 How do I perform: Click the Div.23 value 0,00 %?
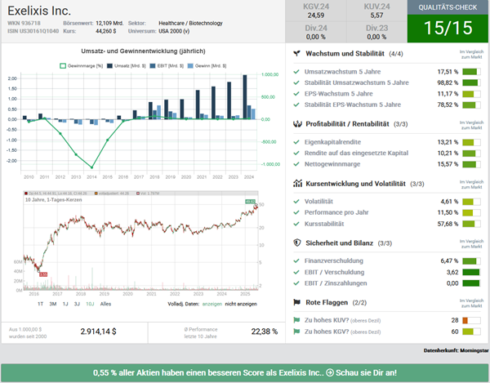pos(376,37)
